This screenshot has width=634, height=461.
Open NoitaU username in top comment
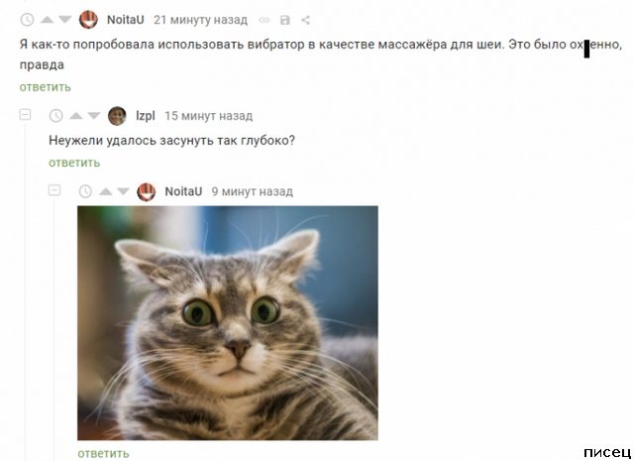[x=126, y=20]
